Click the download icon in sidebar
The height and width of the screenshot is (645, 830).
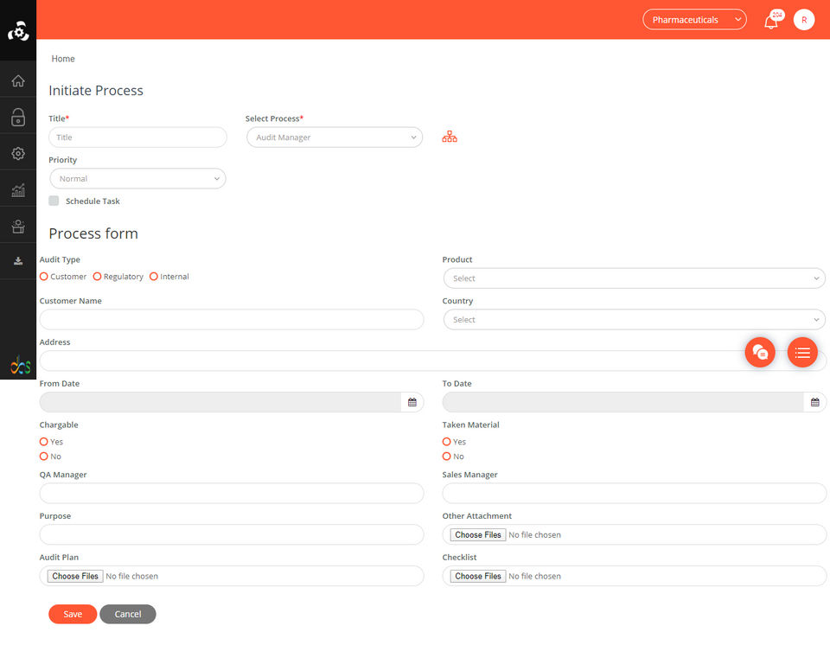point(18,260)
